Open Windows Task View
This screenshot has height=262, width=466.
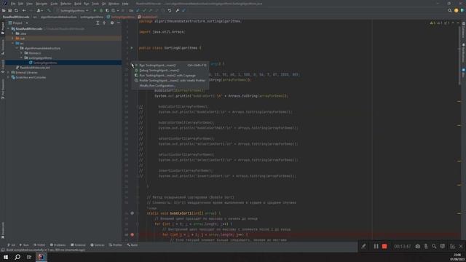click(x=29, y=257)
